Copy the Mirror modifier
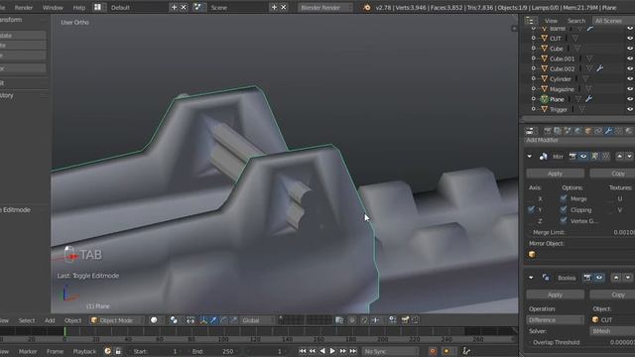Screen dimensions: 635x357 pos(612,174)
